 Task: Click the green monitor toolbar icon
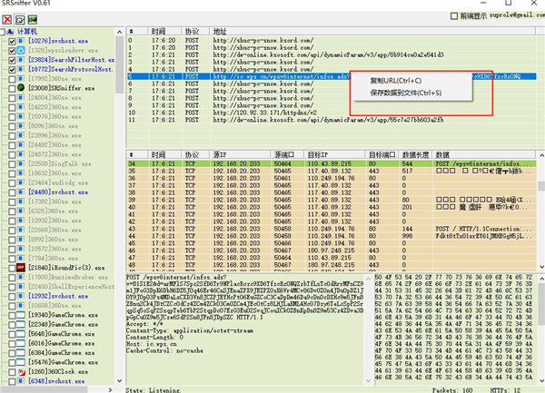[x=32, y=18]
